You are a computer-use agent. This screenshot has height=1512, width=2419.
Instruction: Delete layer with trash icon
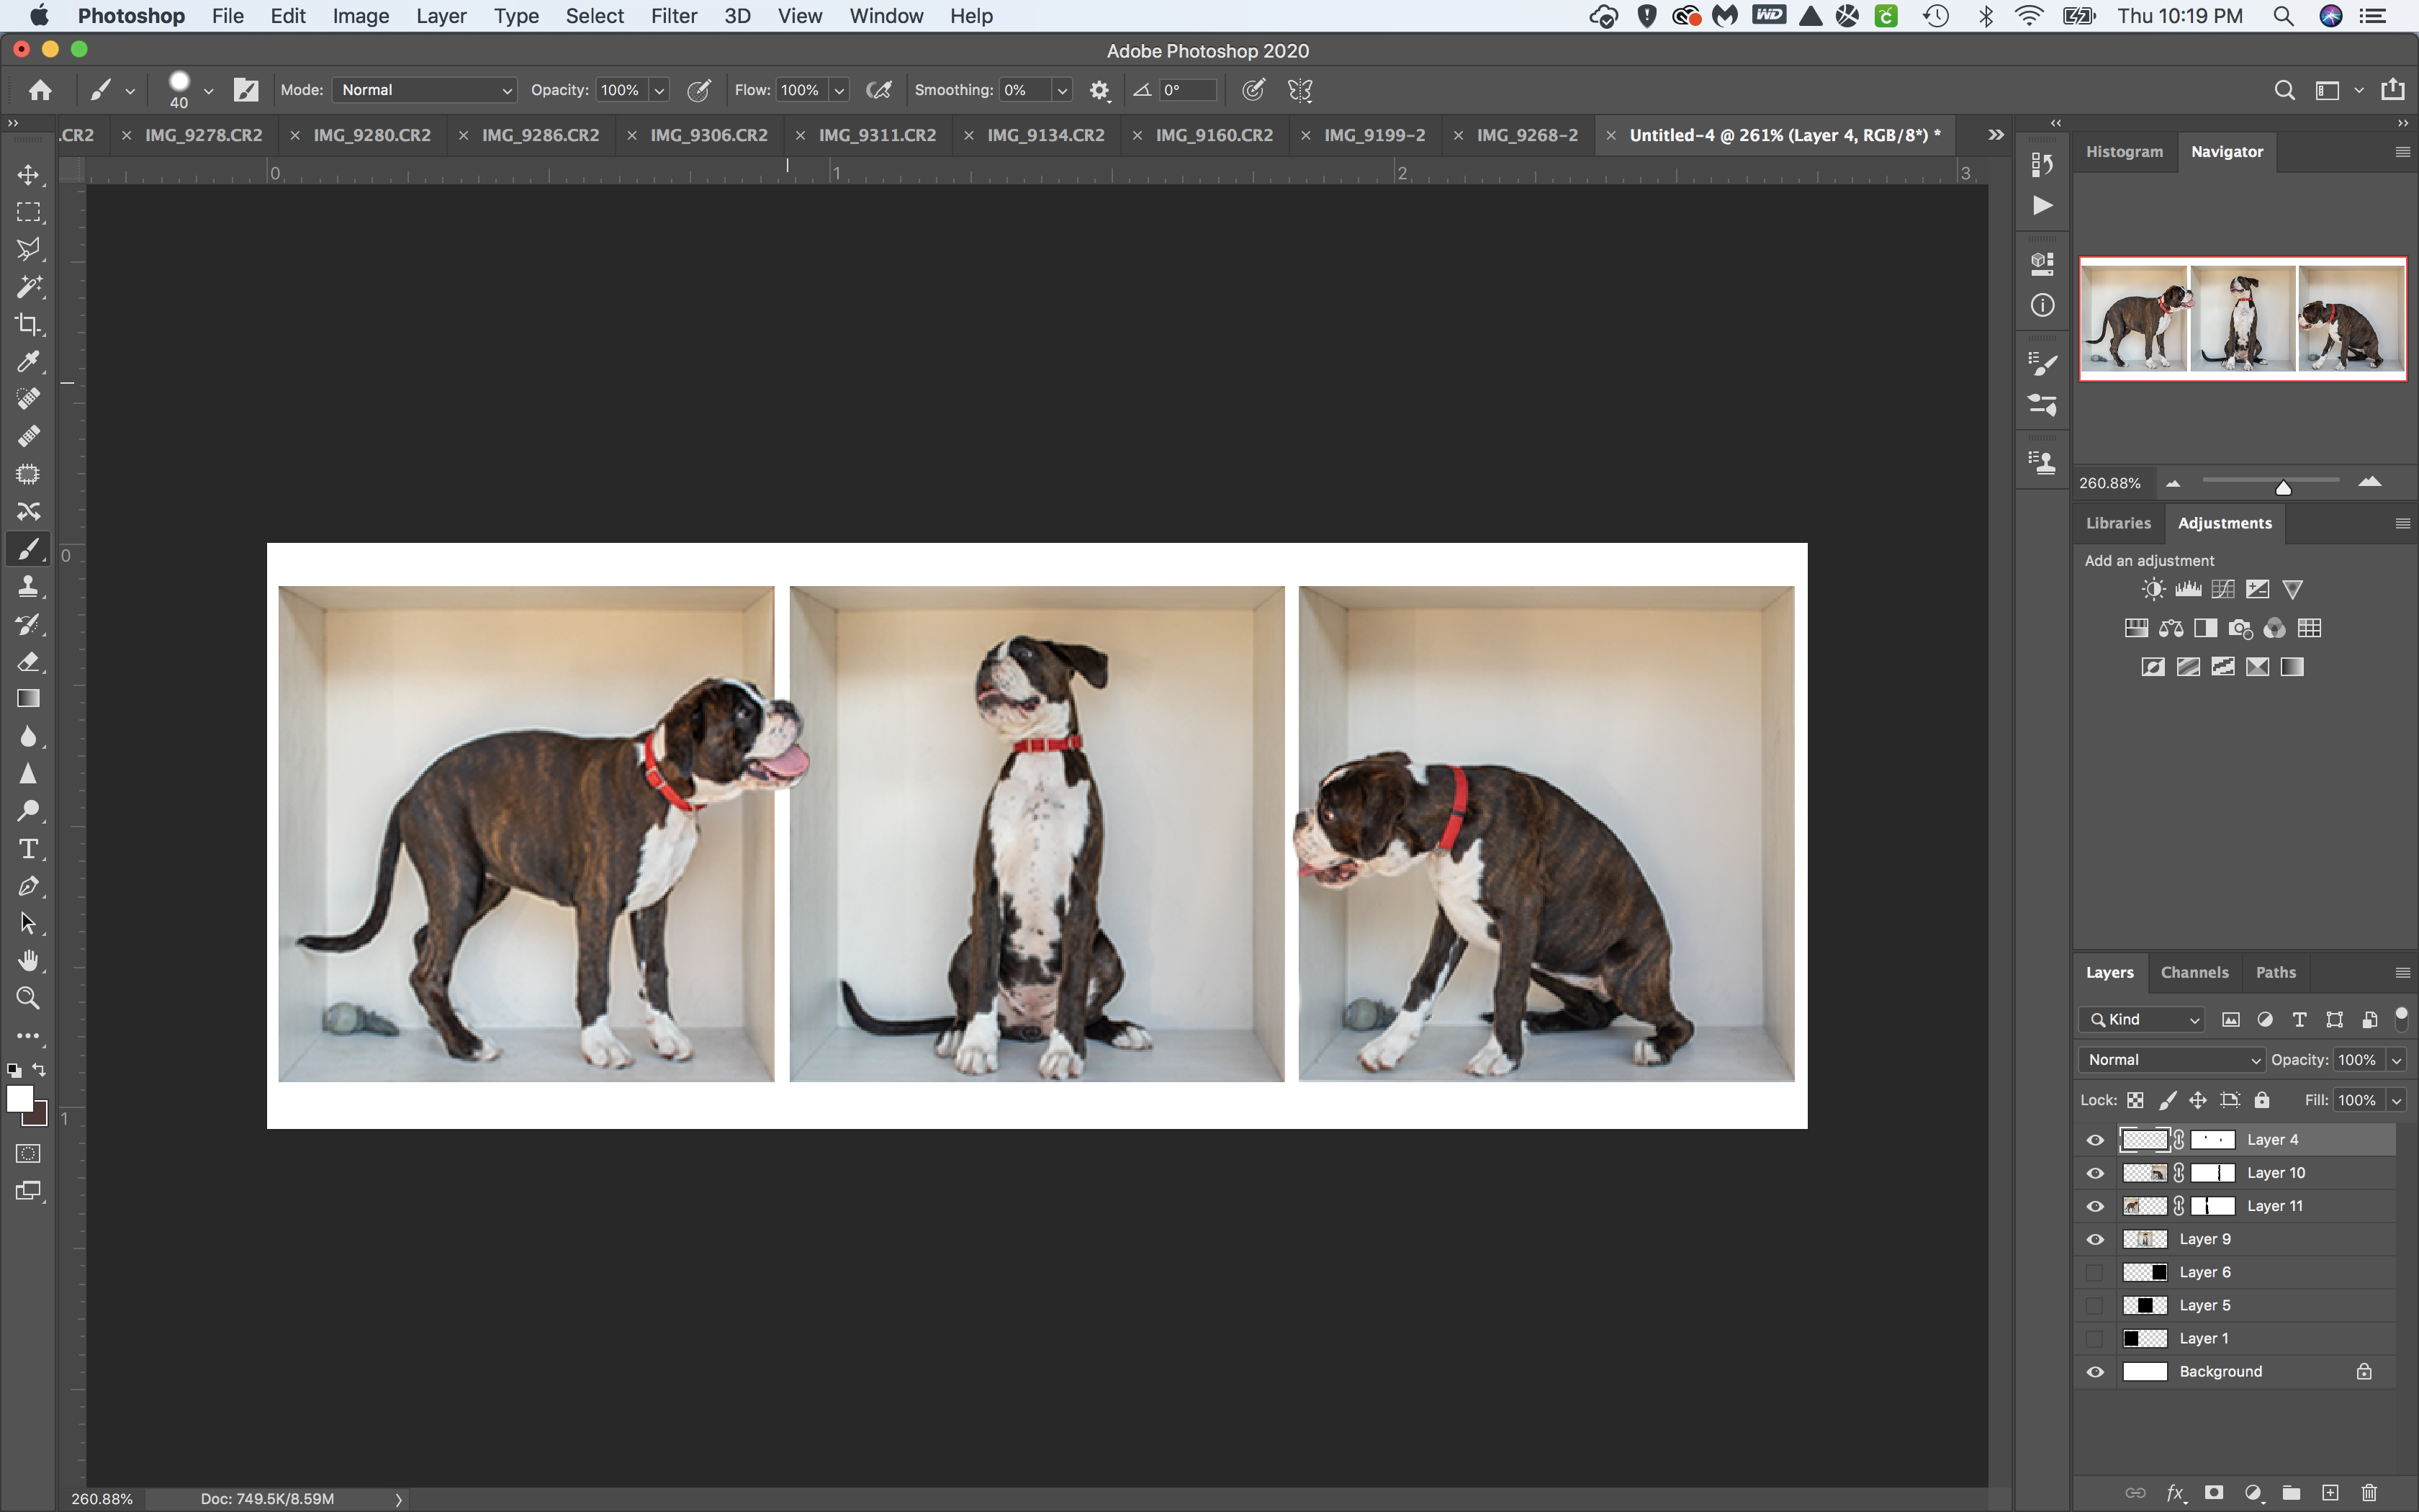tap(2369, 1492)
